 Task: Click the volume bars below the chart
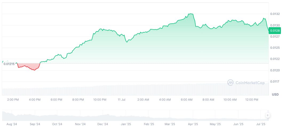coord(133,90)
